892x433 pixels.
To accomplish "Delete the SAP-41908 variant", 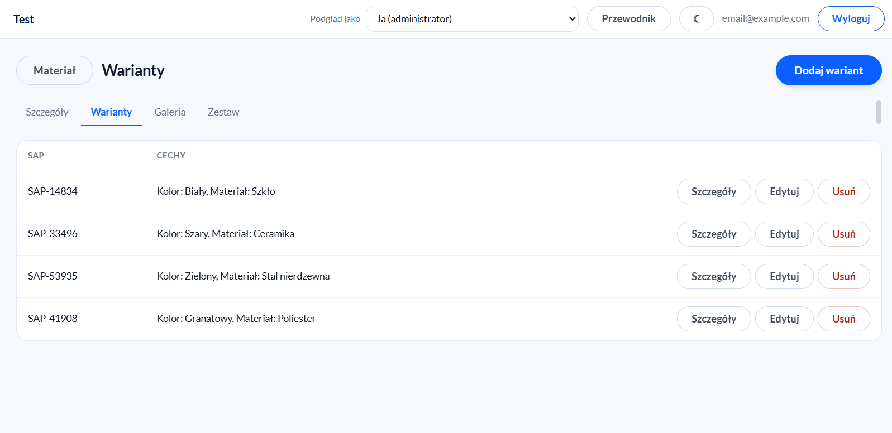I will (x=843, y=319).
